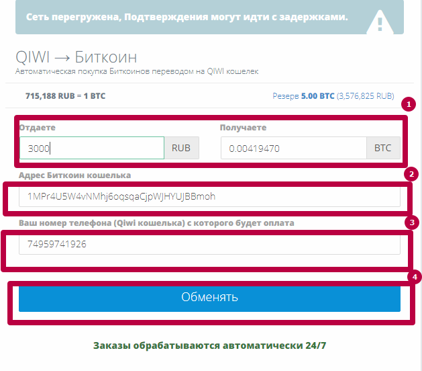Click the Заказы обрабатываются автоматически 24/7 text
The height and width of the screenshot is (371, 422).
point(209,345)
